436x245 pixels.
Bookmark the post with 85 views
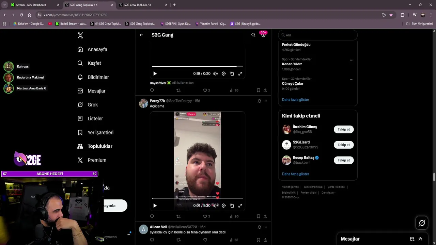(x=258, y=90)
